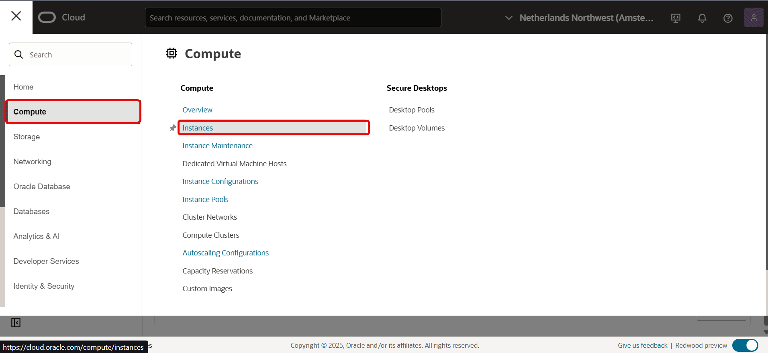Screen dimensions: 768x353
Task: Click the Give us feedback link
Action: (642, 345)
